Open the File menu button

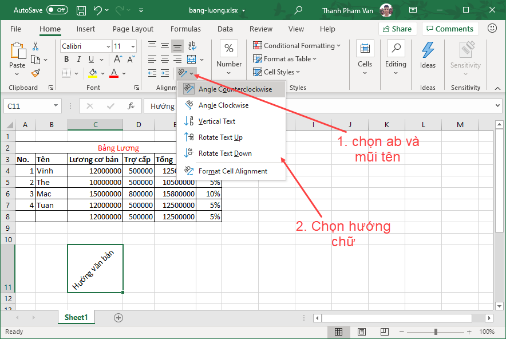pos(15,29)
